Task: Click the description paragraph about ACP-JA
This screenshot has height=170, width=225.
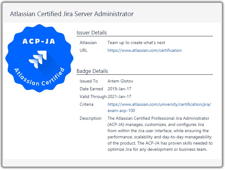Action: click(x=160, y=134)
